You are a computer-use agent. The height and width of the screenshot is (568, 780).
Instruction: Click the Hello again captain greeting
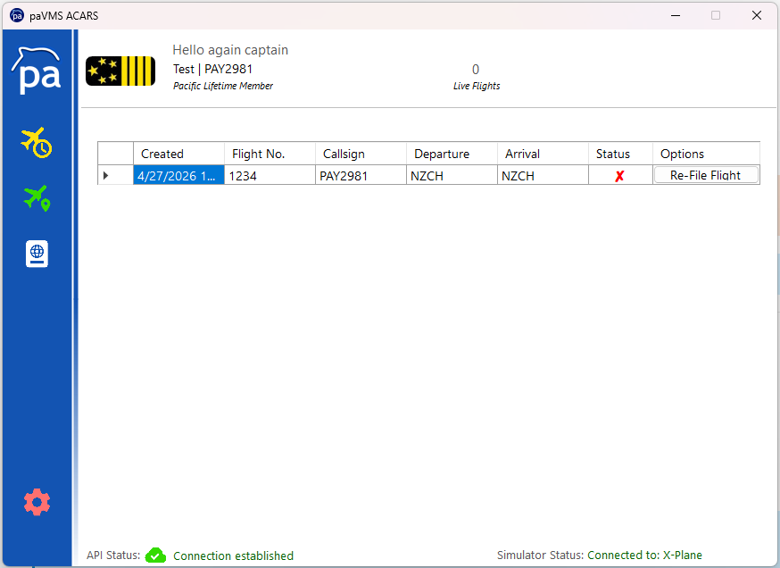(230, 50)
